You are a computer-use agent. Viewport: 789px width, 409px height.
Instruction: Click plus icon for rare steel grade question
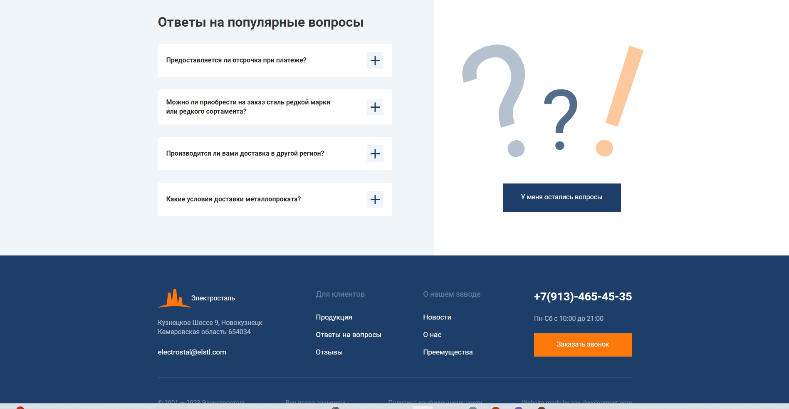coord(375,107)
